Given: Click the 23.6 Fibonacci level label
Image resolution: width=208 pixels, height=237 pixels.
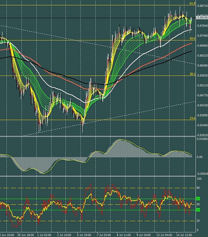Looking at the screenshot, I should coord(192,118).
